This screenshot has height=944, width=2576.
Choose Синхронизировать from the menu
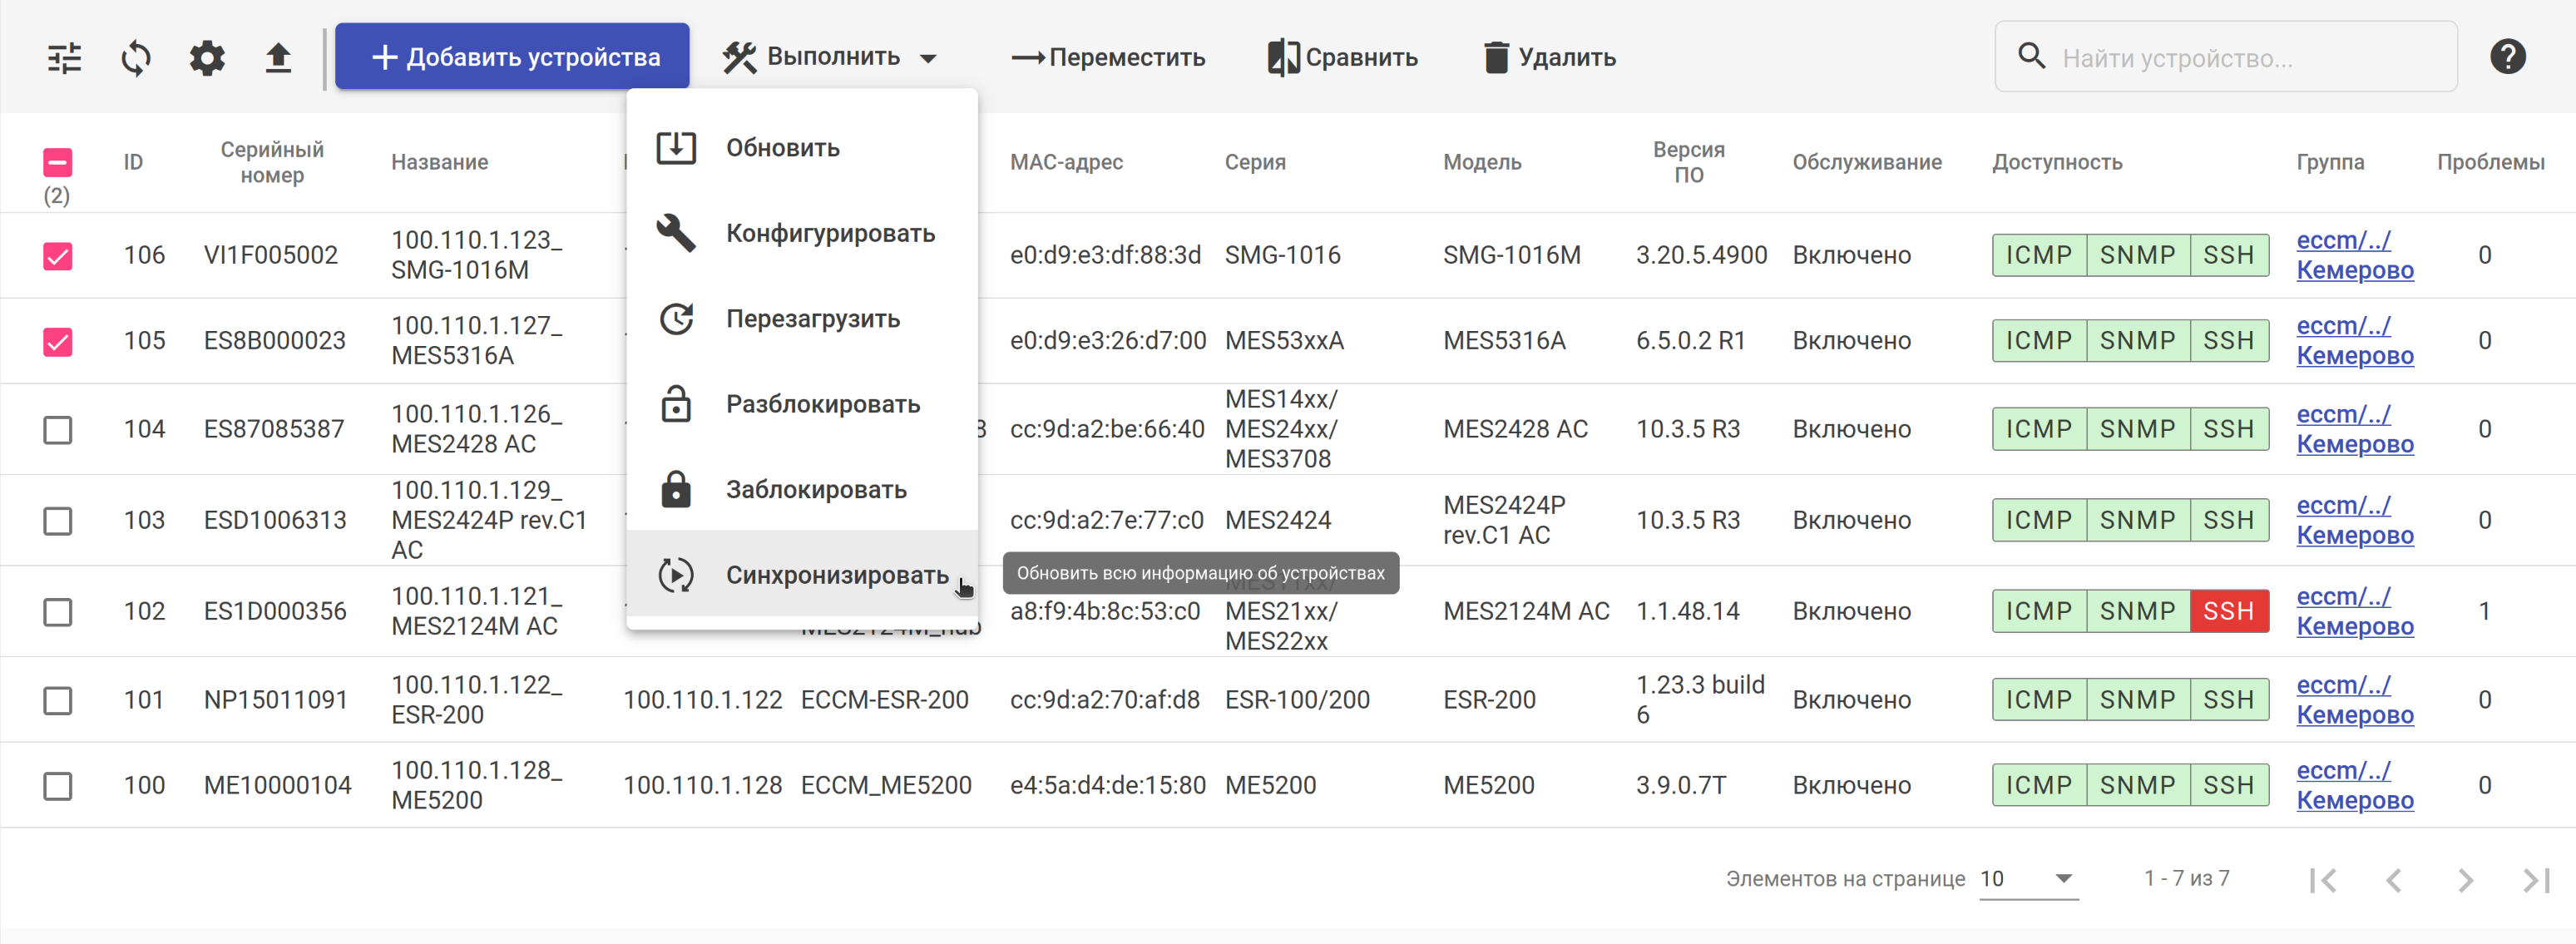[835, 575]
